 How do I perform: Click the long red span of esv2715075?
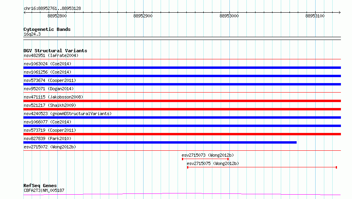click(262, 167)
